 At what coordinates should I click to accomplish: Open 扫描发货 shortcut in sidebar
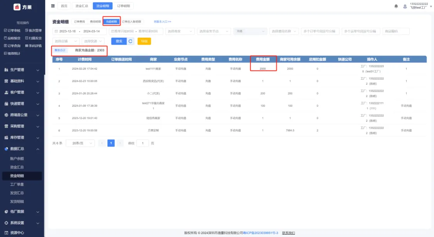[33, 38]
